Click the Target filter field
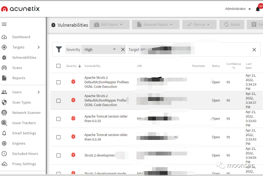Viewport: 263px width, 176px height. pos(161,50)
